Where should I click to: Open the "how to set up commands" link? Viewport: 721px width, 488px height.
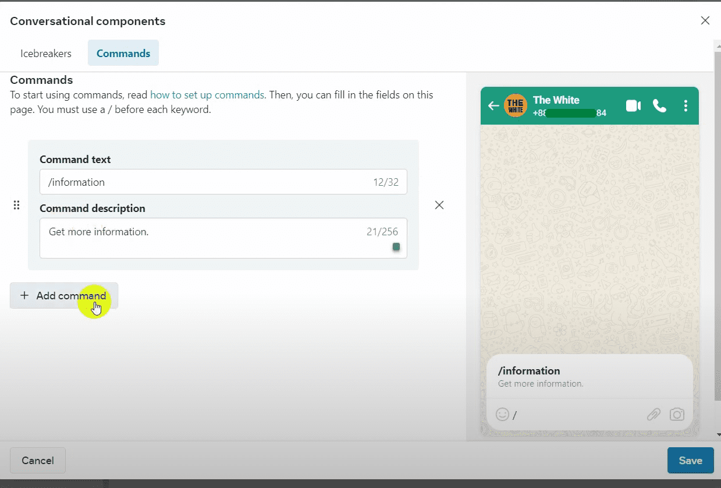[207, 95]
